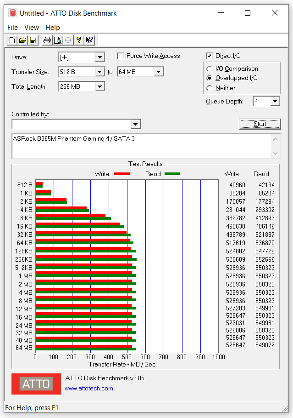Minimize the ATTO Disk Benchmark window

(221, 13)
